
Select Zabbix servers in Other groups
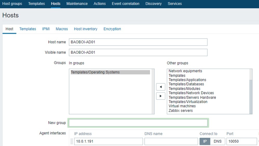point(181,111)
